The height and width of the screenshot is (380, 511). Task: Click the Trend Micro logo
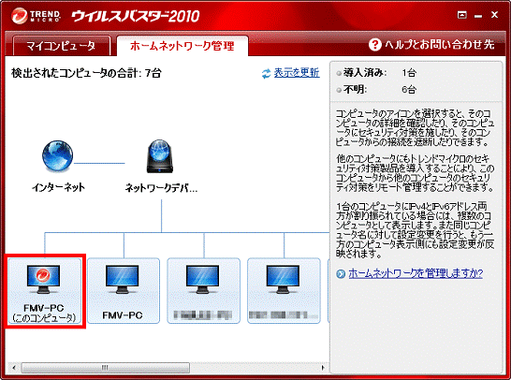pos(36,16)
